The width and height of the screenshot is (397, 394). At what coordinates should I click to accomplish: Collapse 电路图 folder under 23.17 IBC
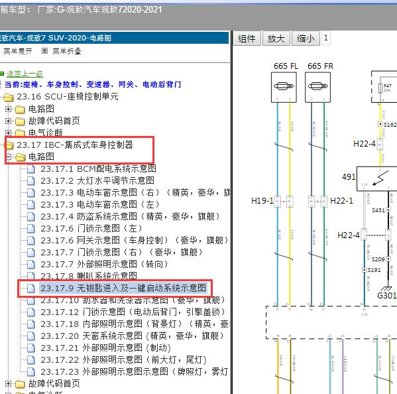[9, 157]
